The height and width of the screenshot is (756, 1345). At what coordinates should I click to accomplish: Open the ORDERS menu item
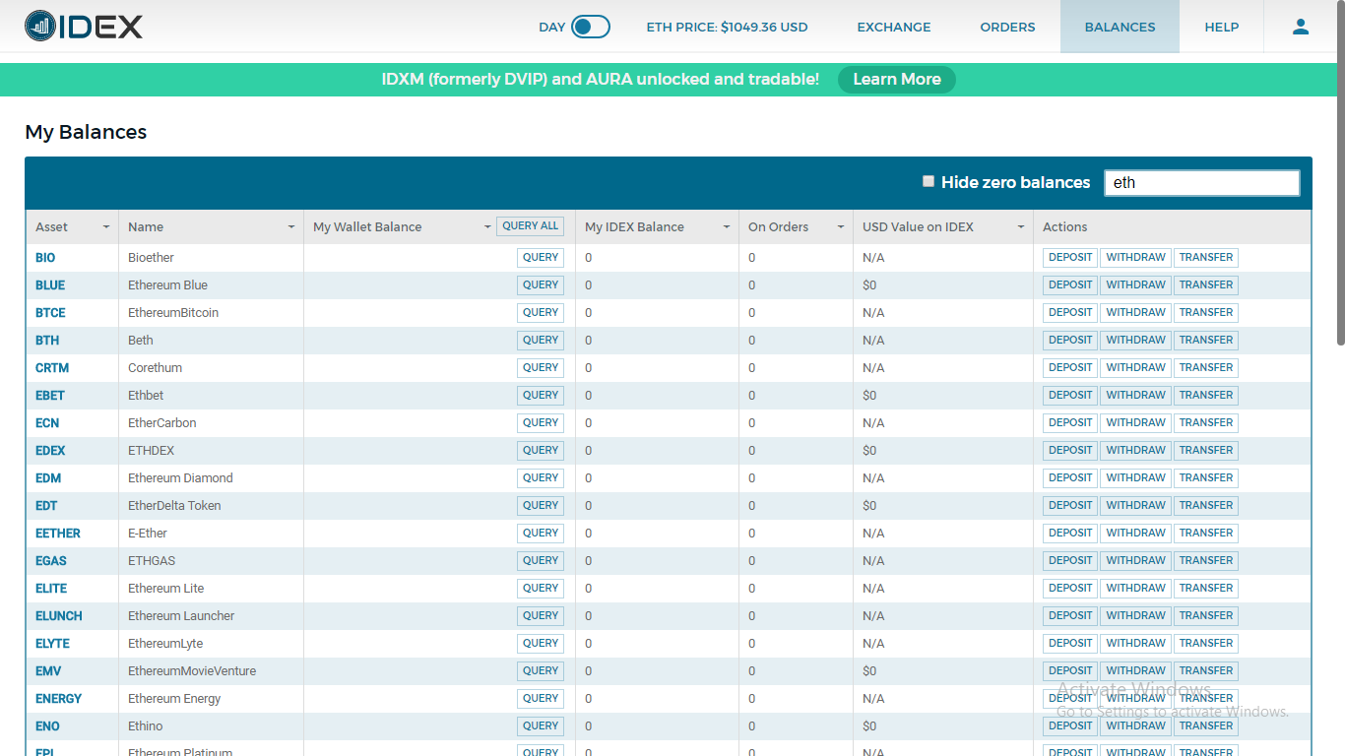(x=1007, y=27)
